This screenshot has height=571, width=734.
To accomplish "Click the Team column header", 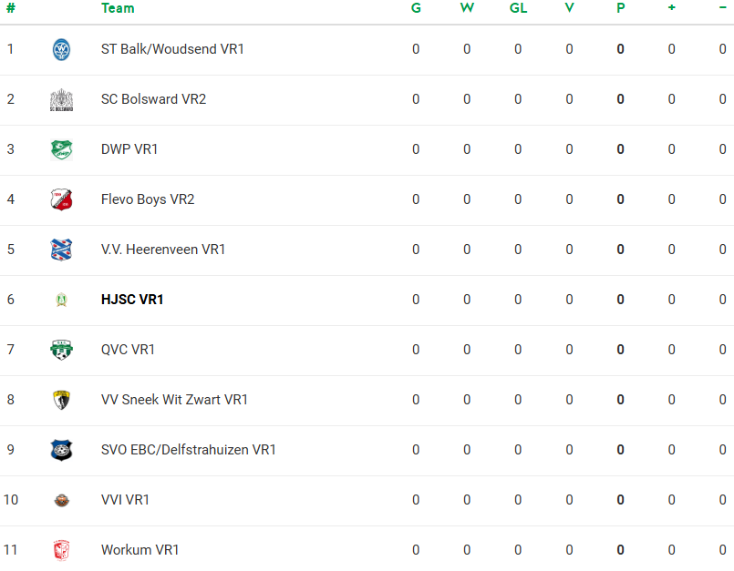I will pos(118,8).
